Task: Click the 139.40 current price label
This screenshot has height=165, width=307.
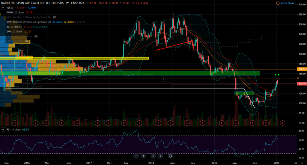Action: 301,84
